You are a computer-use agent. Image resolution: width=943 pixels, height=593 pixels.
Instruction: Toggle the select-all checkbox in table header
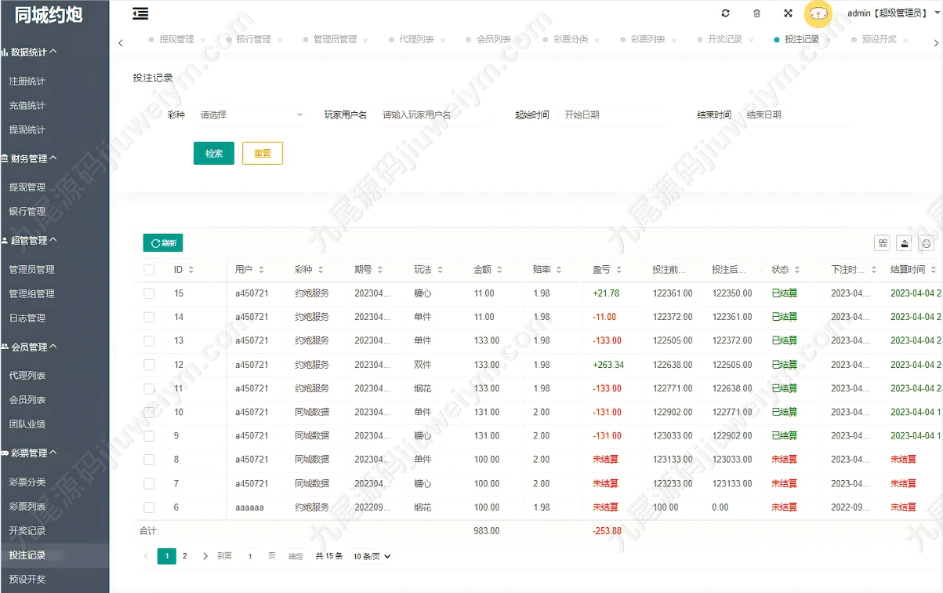click(149, 270)
